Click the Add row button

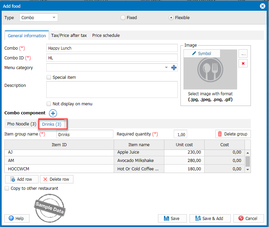point(22,179)
